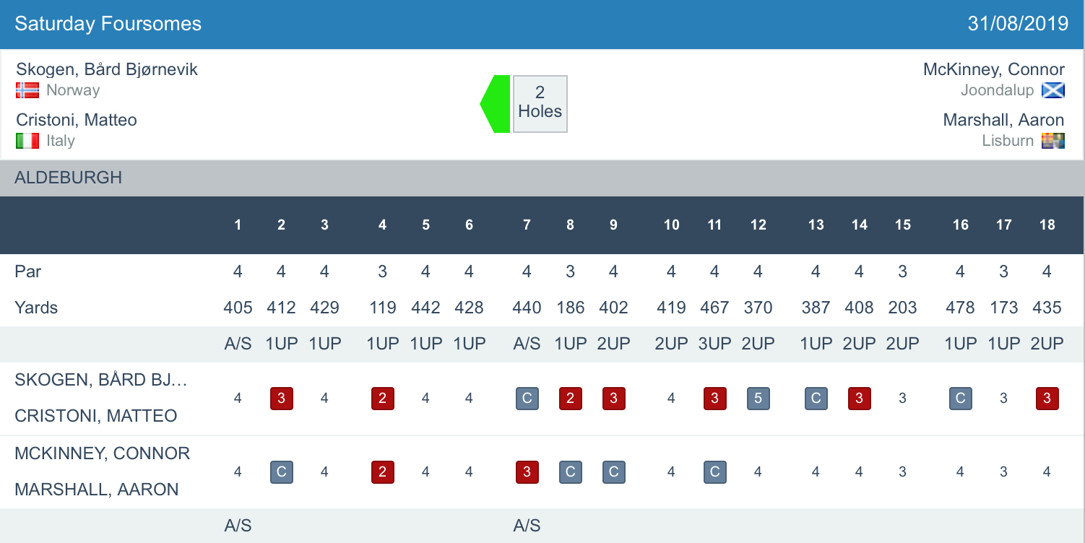Click the 31/08/2019 match date
1085x543 pixels.
[x=1018, y=24]
